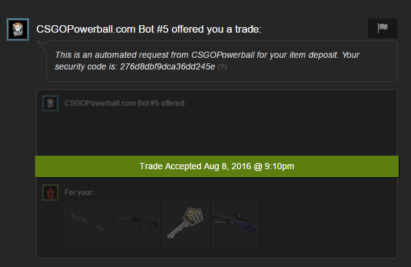
Task: Click 'offered you a trade:' header text
Action: pos(216,29)
